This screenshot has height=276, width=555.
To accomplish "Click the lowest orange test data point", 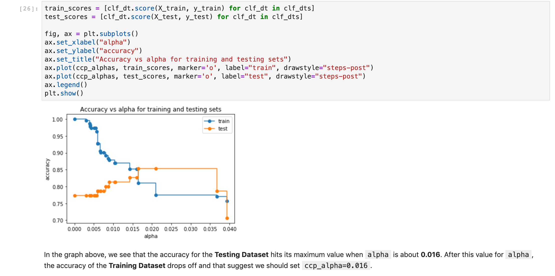I will pyautogui.click(x=227, y=218).
